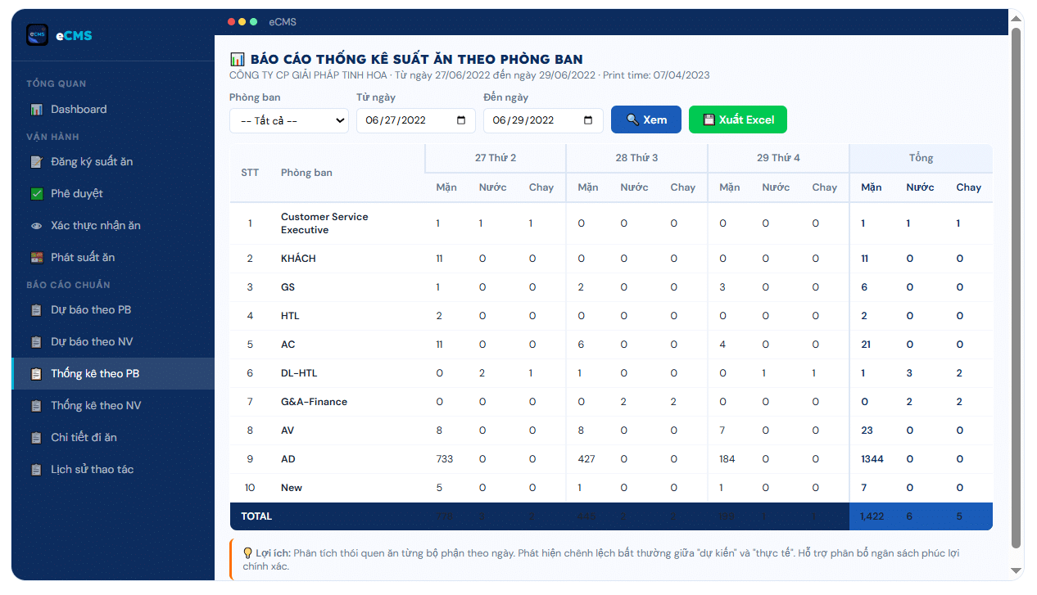Viewport: 1037px width, 595px height.
Task: Click the magnifier icon on Xem button
Action: coord(632,119)
